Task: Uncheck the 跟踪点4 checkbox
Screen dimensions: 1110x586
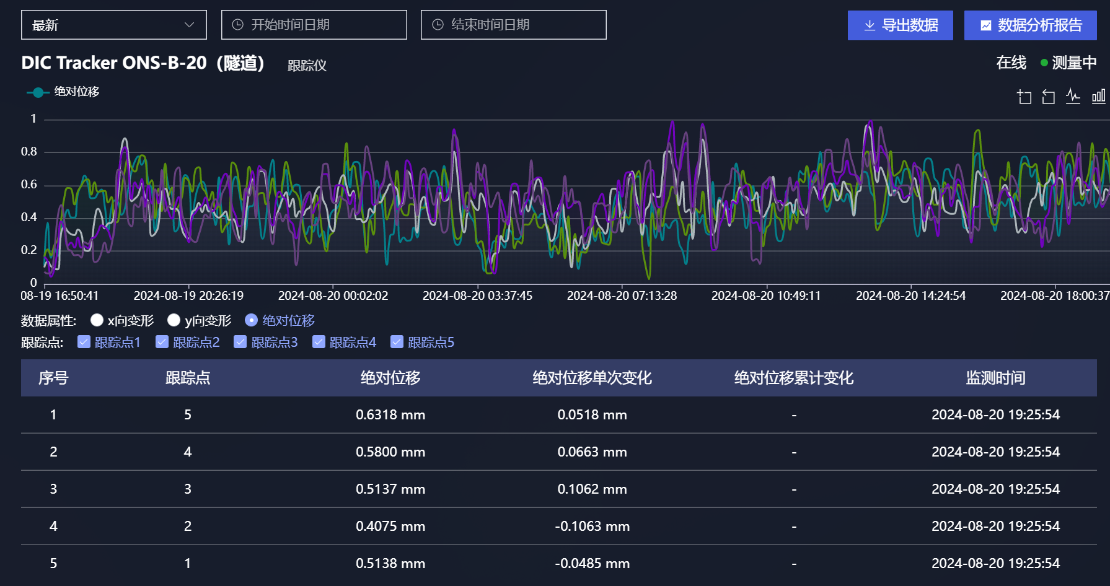Action: [x=319, y=341]
